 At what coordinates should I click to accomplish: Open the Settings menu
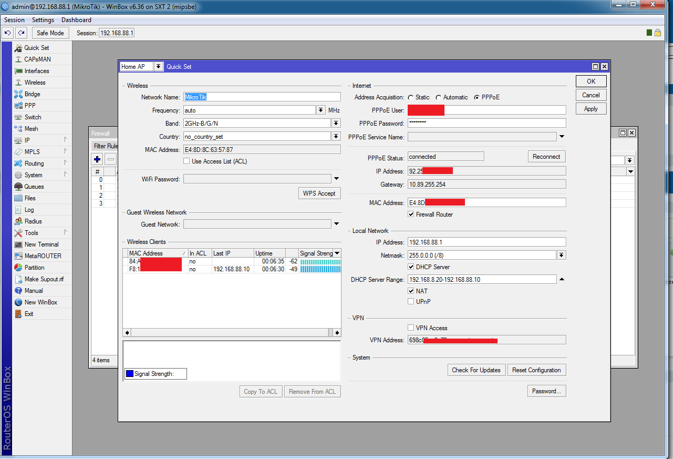point(43,20)
